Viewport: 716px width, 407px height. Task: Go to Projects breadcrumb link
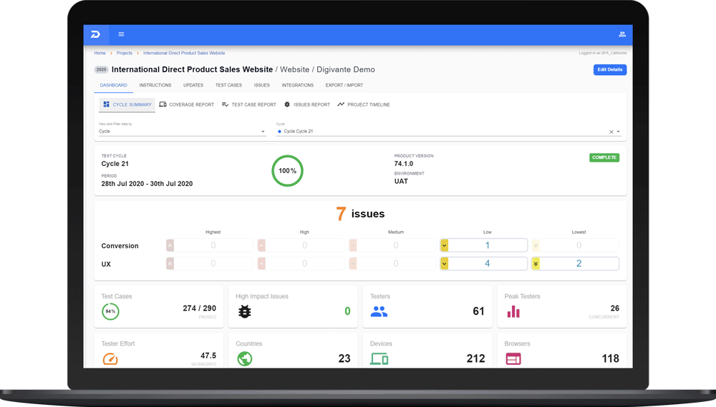pyautogui.click(x=124, y=53)
